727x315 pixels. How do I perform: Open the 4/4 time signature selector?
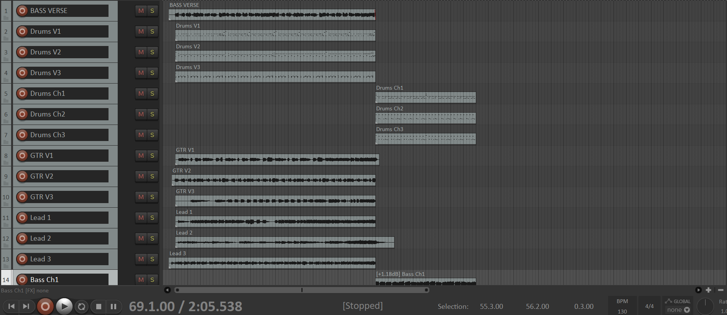click(x=649, y=306)
